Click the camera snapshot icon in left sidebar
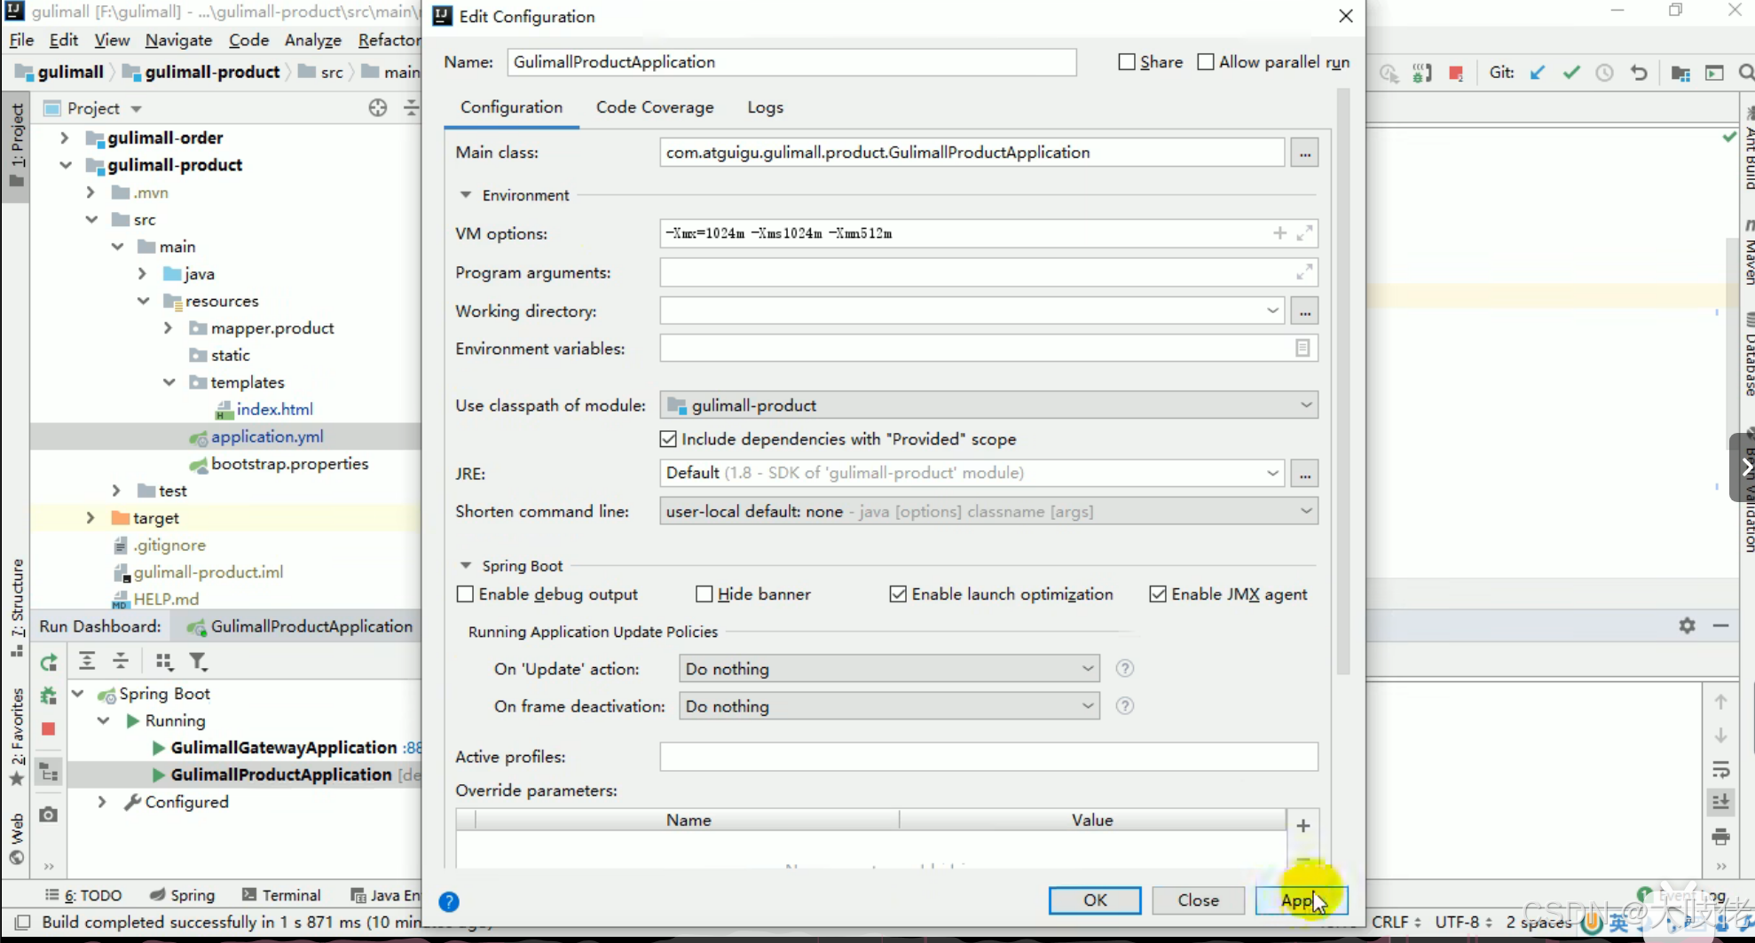This screenshot has height=943, width=1755. coord(49,814)
